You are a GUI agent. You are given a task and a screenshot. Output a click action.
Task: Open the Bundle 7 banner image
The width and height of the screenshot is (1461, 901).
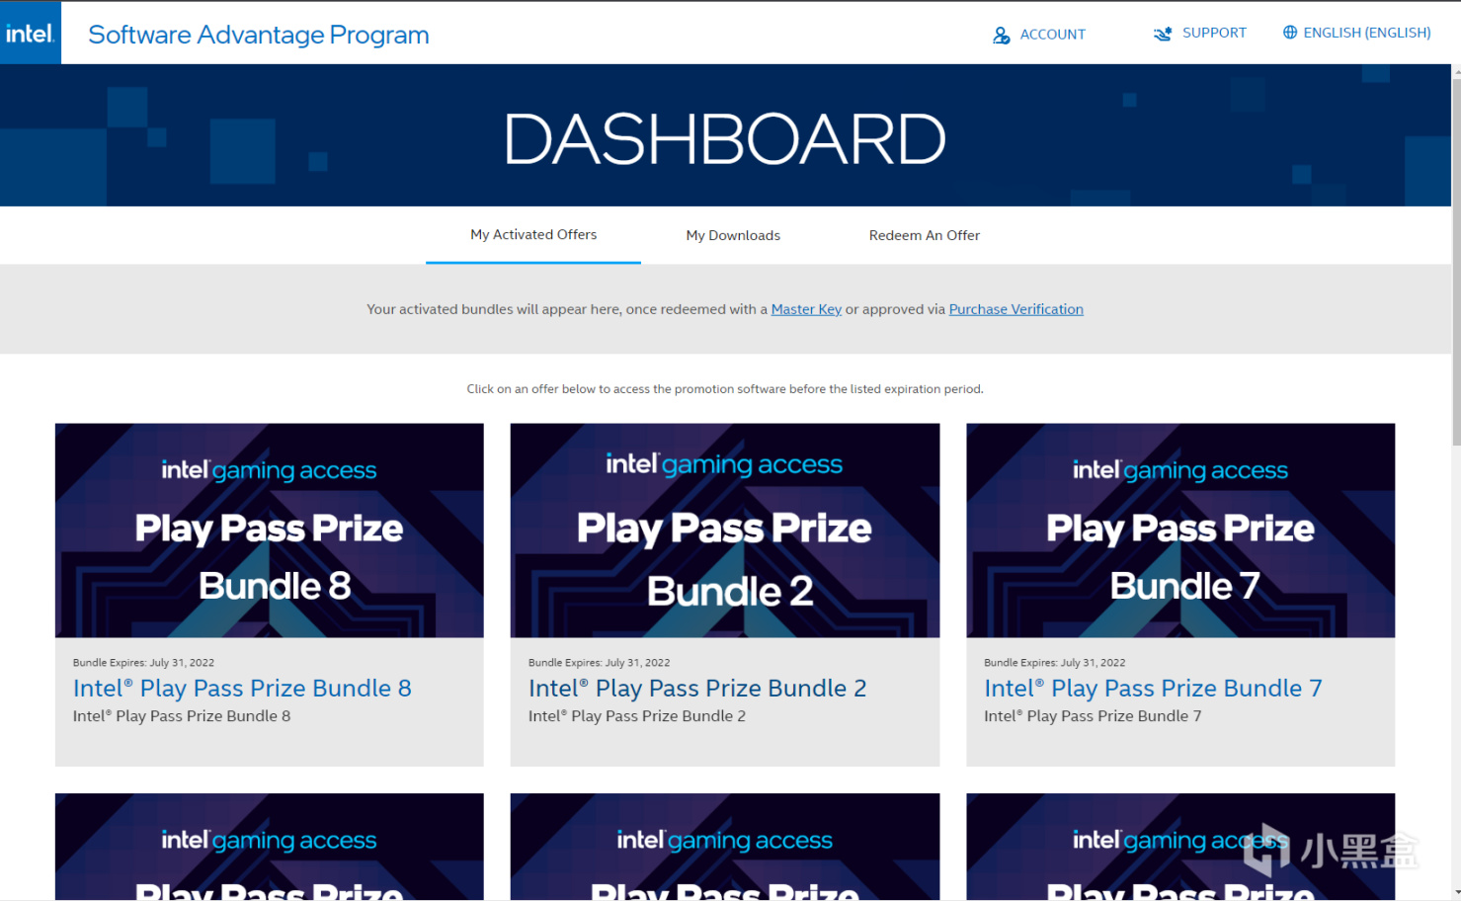point(1180,531)
